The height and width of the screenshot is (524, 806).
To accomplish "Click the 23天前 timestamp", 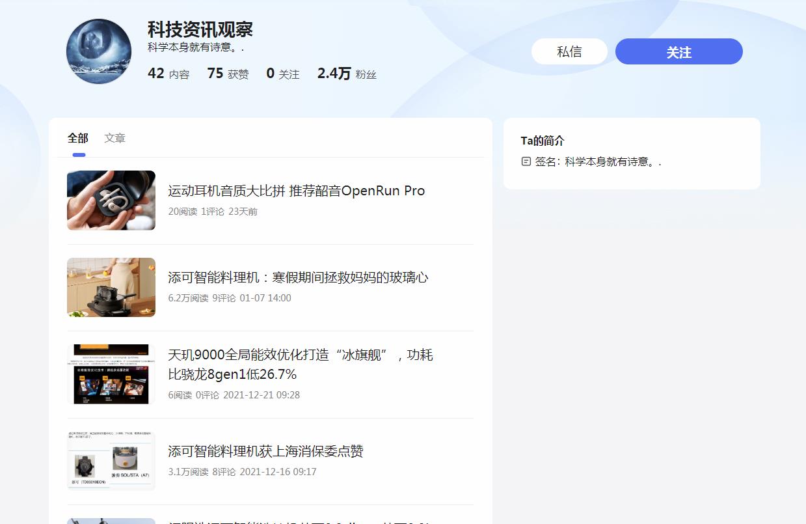I will pos(243,212).
